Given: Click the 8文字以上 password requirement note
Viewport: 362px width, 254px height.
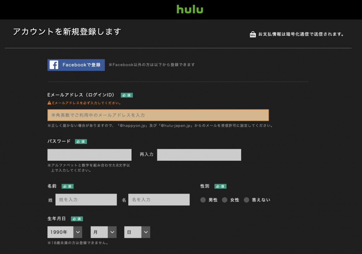Looking at the screenshot, I should [89, 168].
